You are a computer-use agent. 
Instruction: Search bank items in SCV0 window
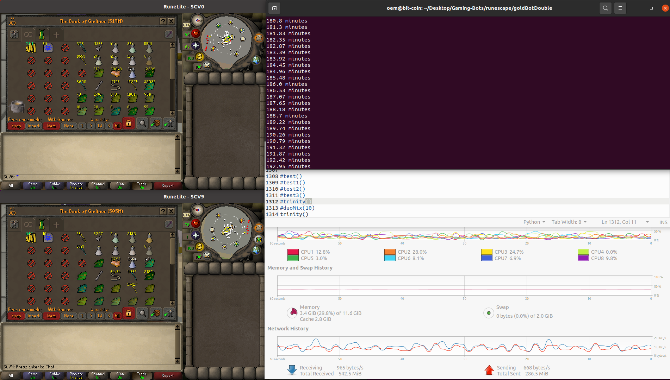142,123
